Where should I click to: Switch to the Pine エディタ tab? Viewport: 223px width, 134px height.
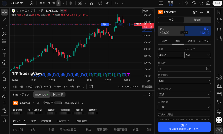click(x=21, y=94)
